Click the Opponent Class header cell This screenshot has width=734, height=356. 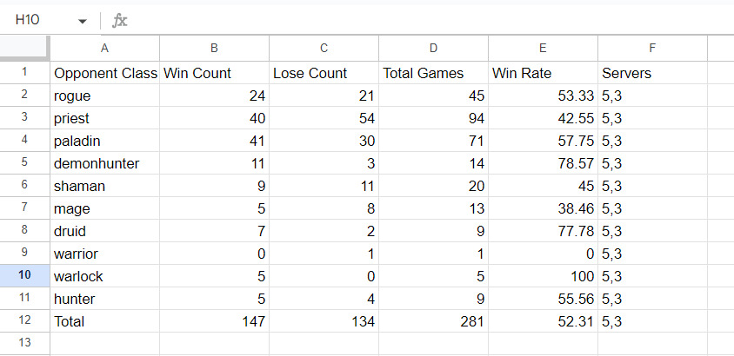click(105, 73)
